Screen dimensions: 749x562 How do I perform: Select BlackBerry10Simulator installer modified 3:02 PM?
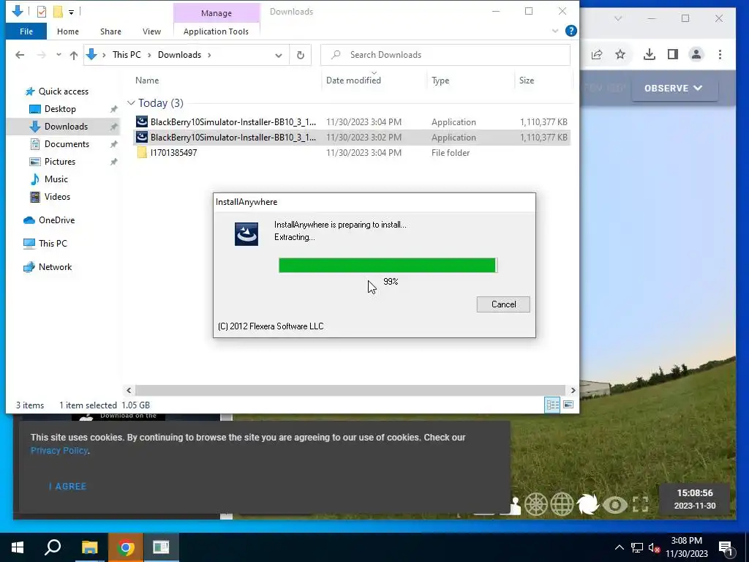pyautogui.click(x=352, y=137)
